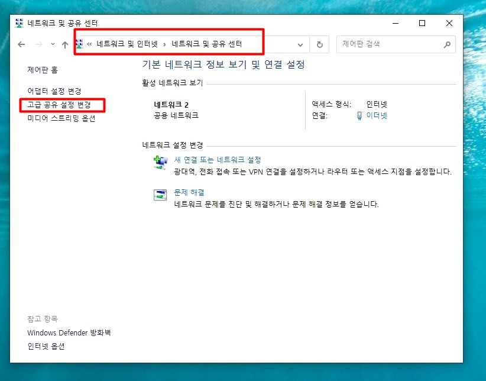Maximize the Network and Sharing Center window
The width and height of the screenshot is (486, 381).
pyautogui.click(x=422, y=23)
